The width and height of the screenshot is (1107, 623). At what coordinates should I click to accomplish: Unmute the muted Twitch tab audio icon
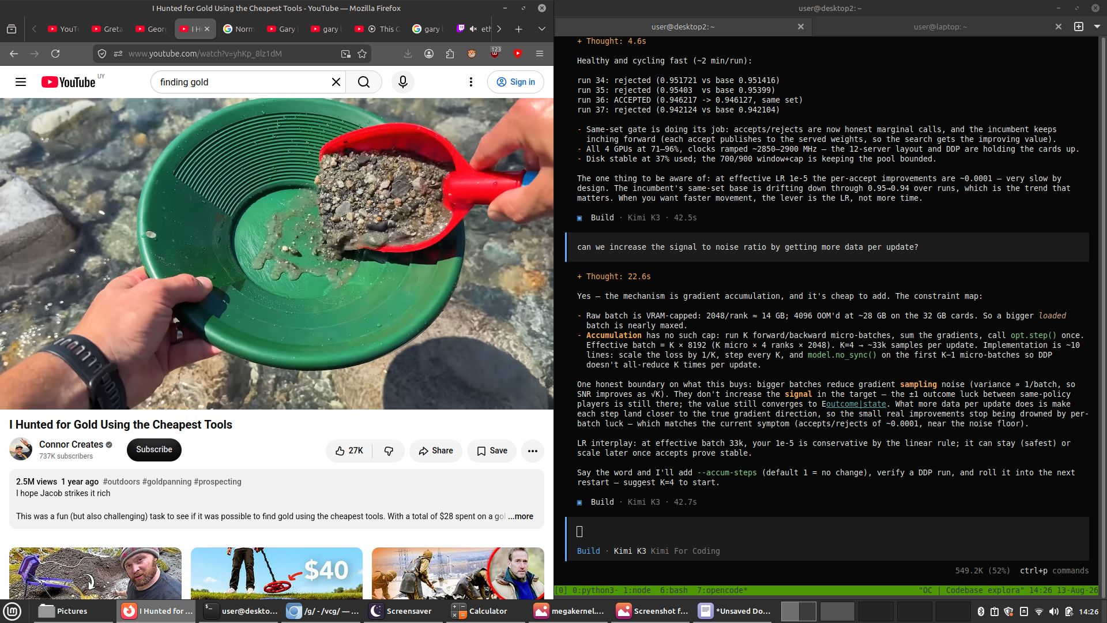[473, 29]
